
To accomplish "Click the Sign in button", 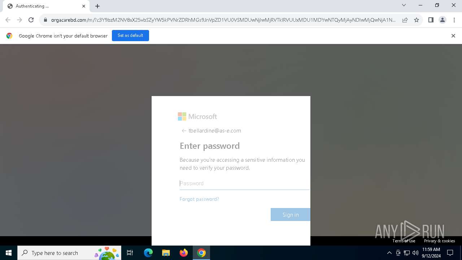I will click(290, 214).
